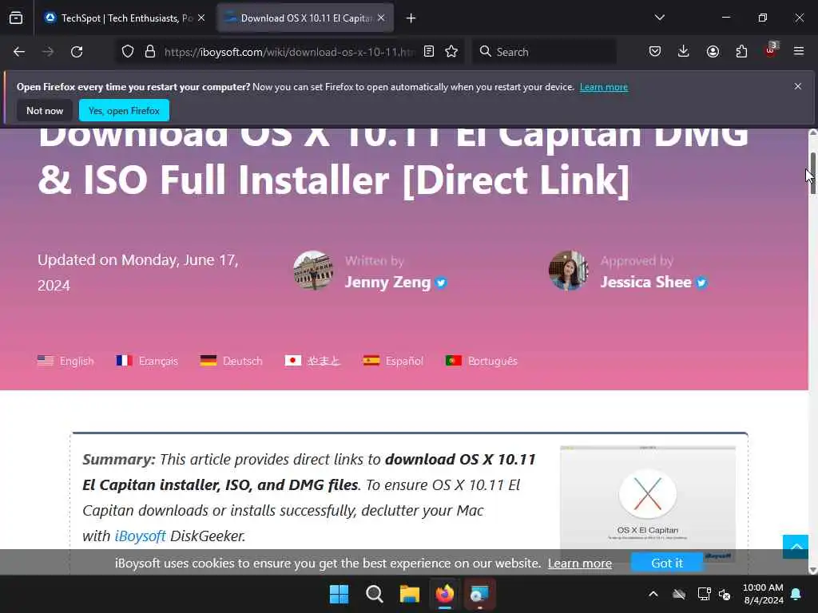
Task: Open the iBoysoft DiskGeeker link in summary
Action: tap(141, 536)
